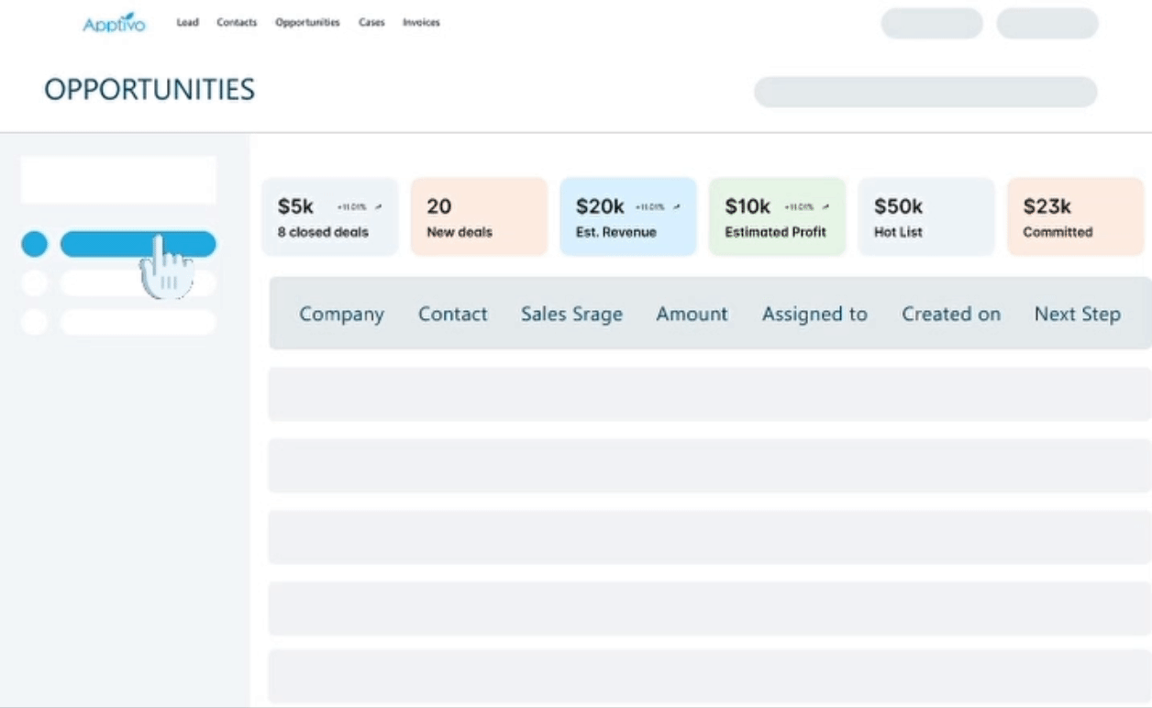Select the second white sidebar circle
Screen dimensions: 1152x708
(34, 283)
